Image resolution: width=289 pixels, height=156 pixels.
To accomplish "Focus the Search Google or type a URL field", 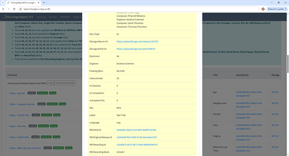I will (x=138, y=9).
